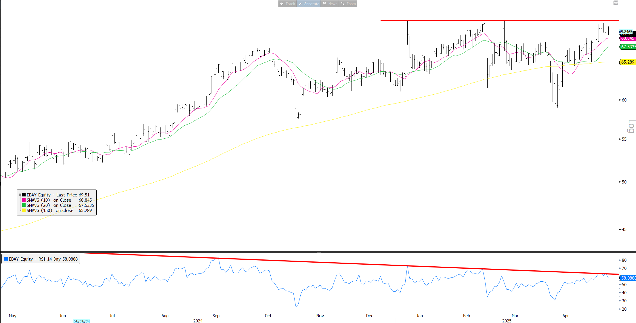This screenshot has height=323, width=636.
Task: Click the yellow 65.289 price axis tag
Action: pos(627,62)
